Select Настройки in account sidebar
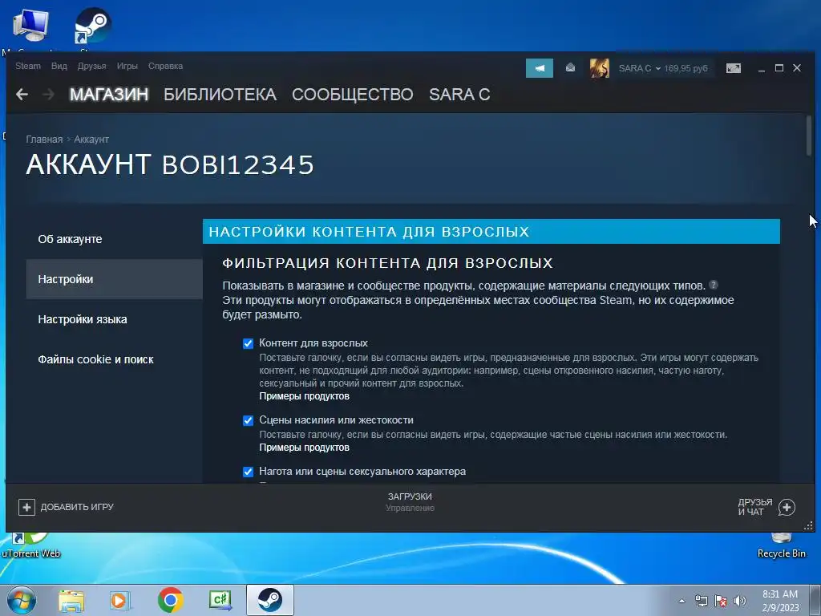This screenshot has width=821, height=616. coord(114,279)
